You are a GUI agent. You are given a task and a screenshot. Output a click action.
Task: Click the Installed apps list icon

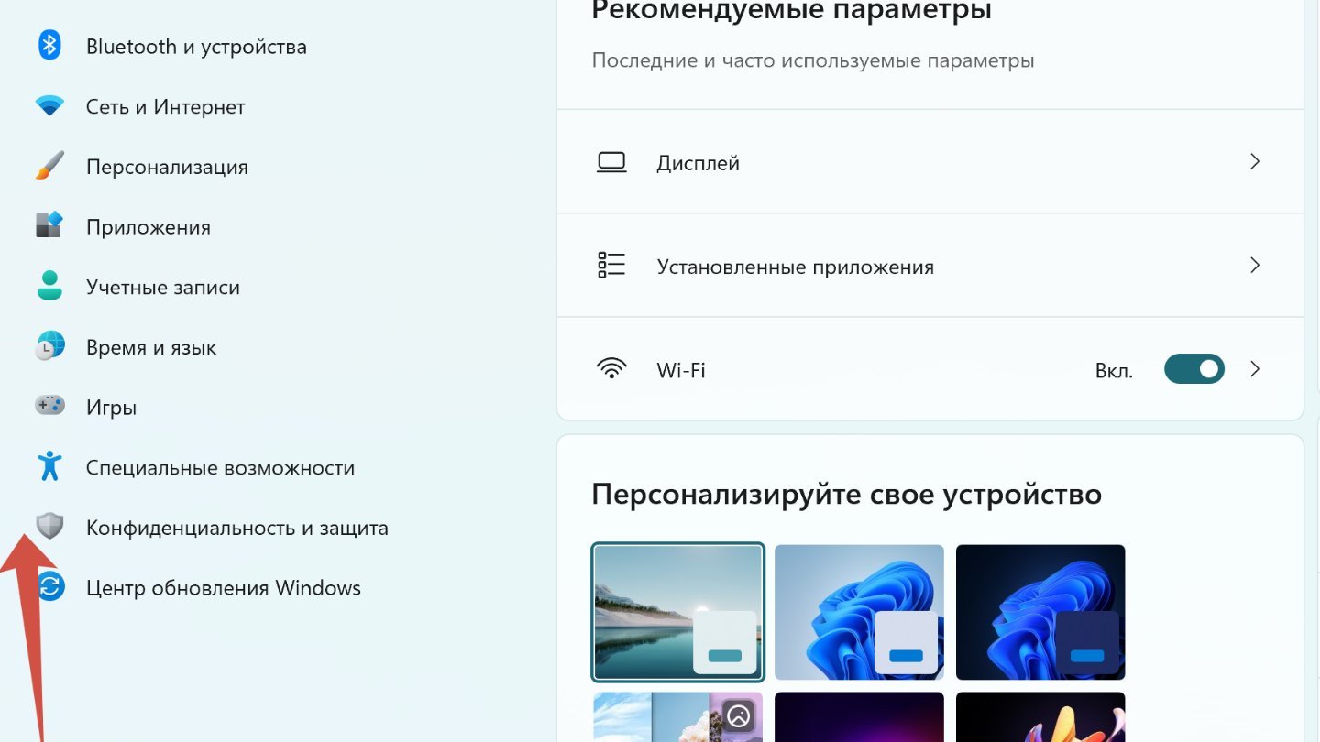[611, 266]
